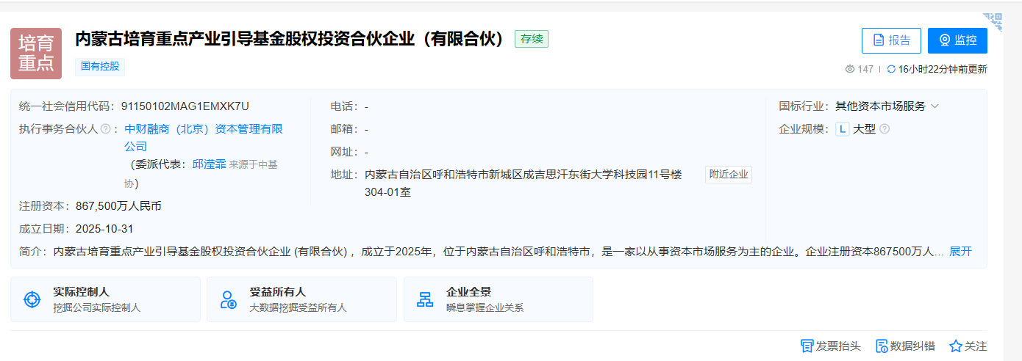Click the QR code icon in corner
Viewport: 1022px width, 361px height.
[993, 21]
